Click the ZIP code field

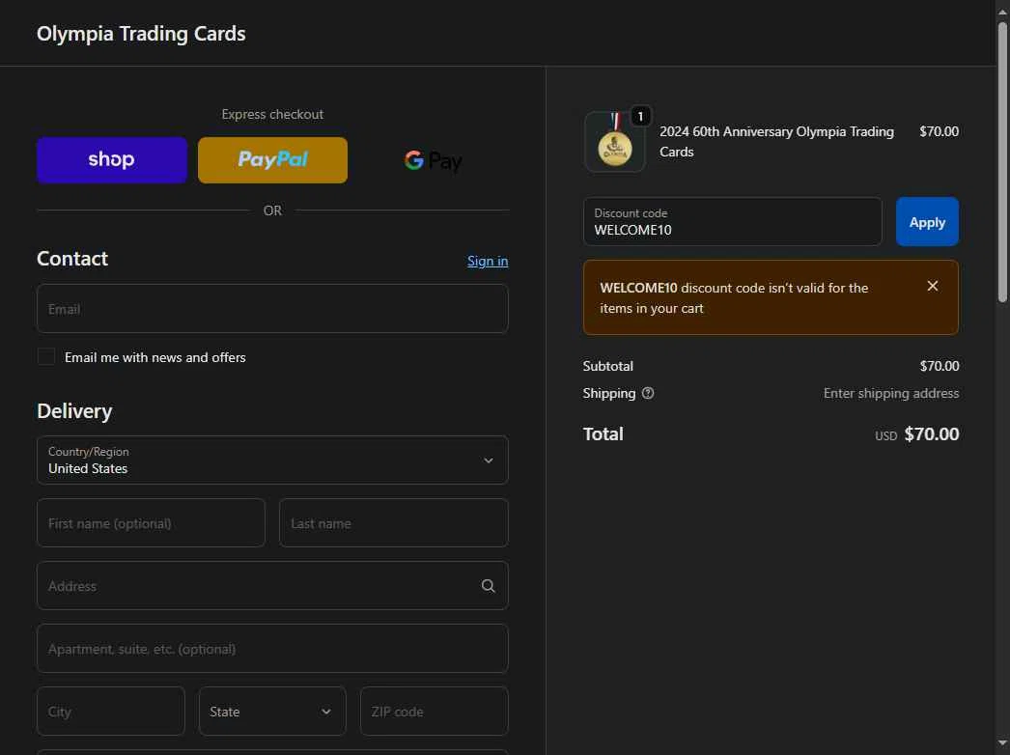tap(435, 712)
